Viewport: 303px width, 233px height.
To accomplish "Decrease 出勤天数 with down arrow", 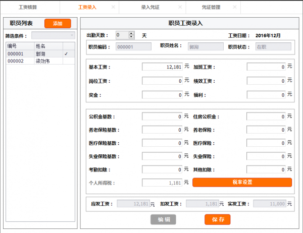I will (131, 37).
